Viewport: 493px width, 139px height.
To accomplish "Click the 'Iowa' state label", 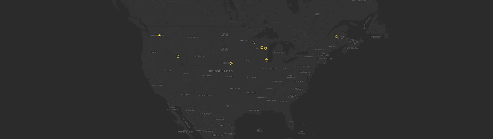I will 248,61.
